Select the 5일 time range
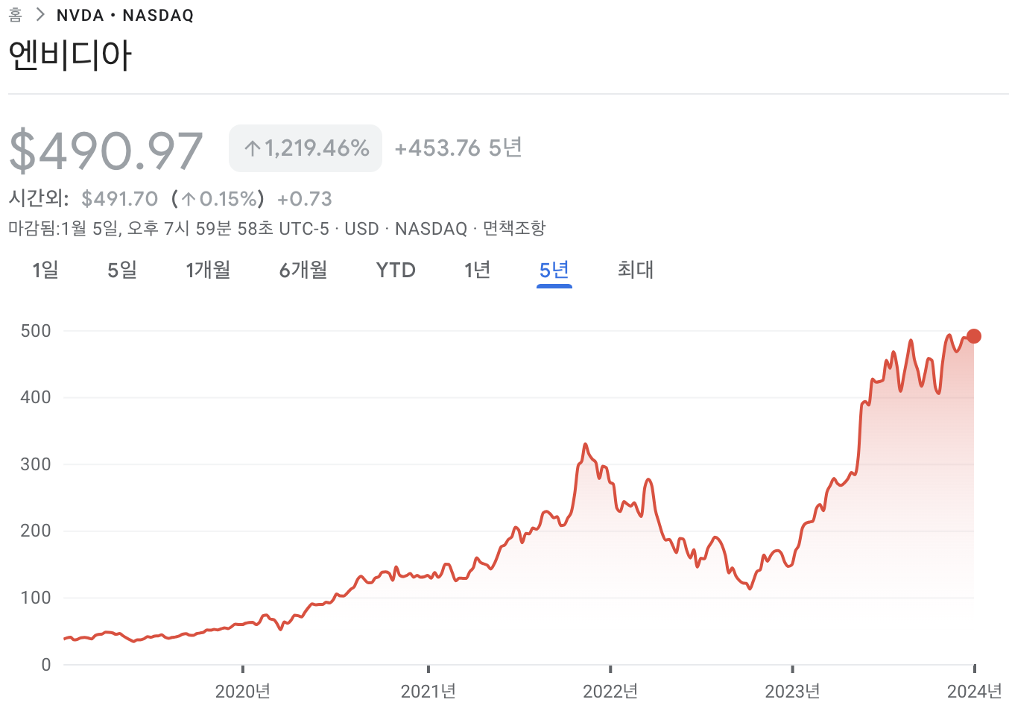 click(122, 271)
